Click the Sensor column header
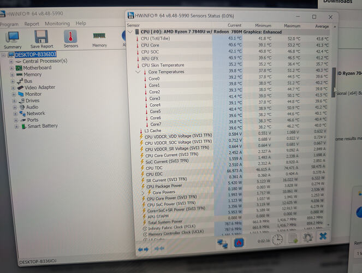Image resolution: width=362 pixels, height=273 pixels. pos(133,25)
